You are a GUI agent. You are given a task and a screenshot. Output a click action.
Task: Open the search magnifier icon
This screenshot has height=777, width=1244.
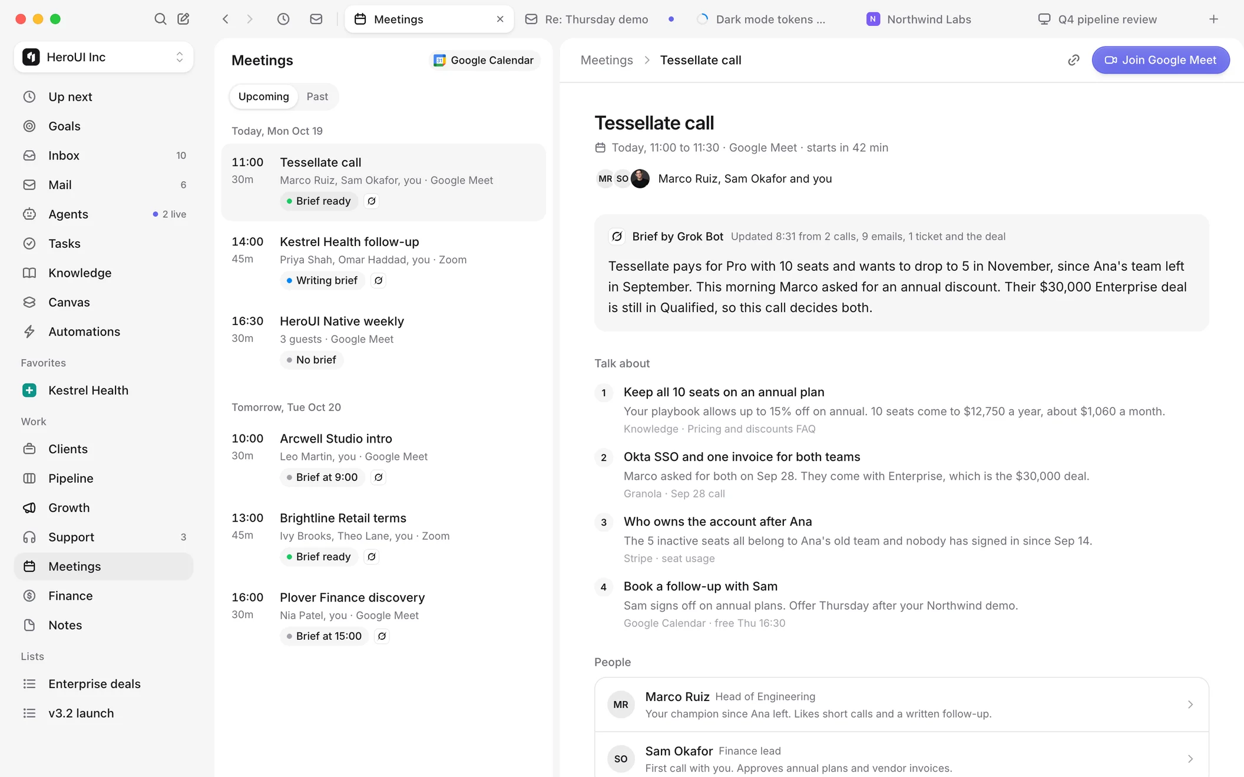point(160,19)
